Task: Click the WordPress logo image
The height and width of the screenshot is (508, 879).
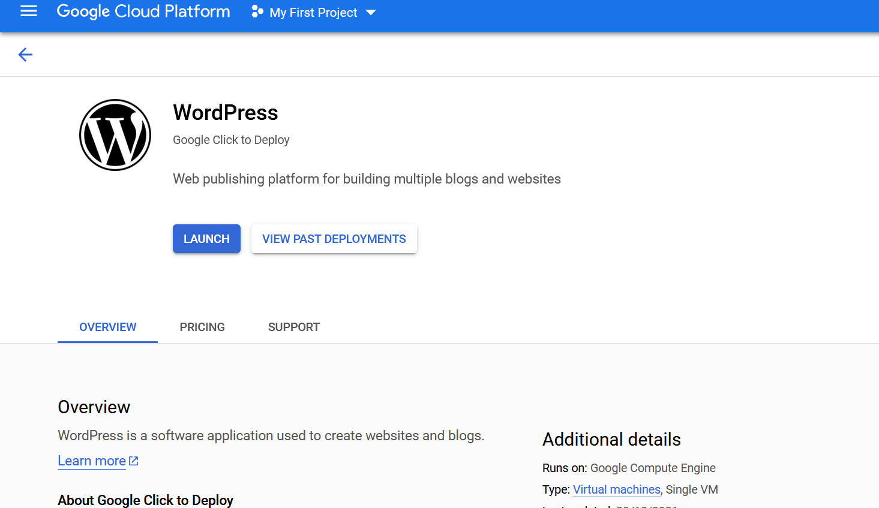Action: (x=115, y=135)
